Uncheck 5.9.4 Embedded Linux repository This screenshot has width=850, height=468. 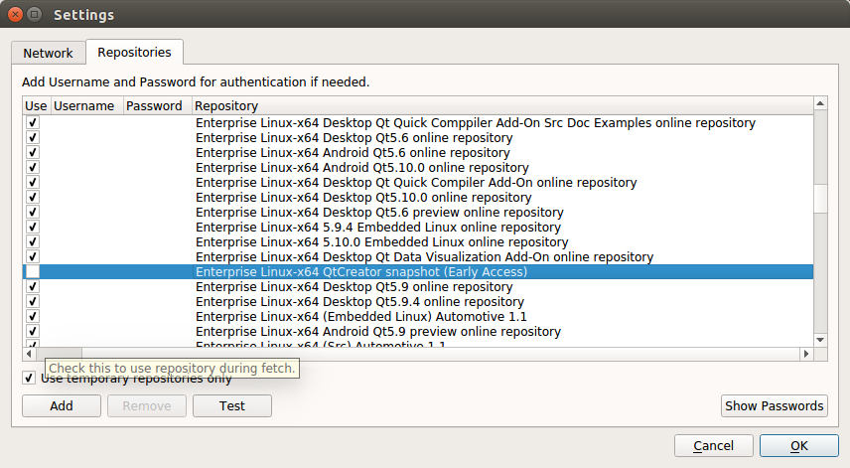point(33,228)
